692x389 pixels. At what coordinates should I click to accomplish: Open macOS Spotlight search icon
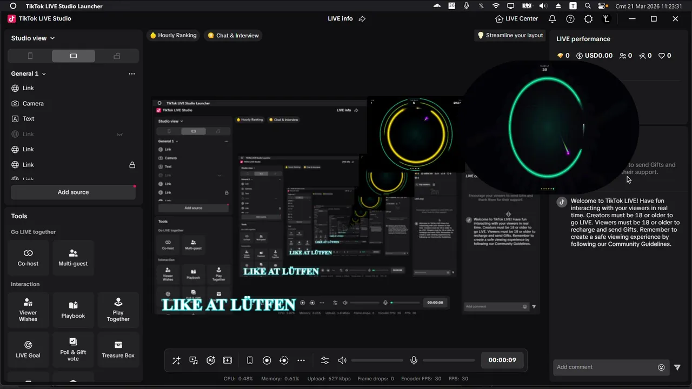[x=588, y=6]
